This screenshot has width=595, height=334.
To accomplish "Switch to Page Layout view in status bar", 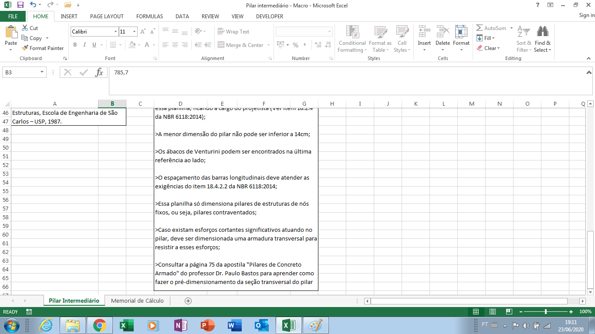I will coord(493,312).
